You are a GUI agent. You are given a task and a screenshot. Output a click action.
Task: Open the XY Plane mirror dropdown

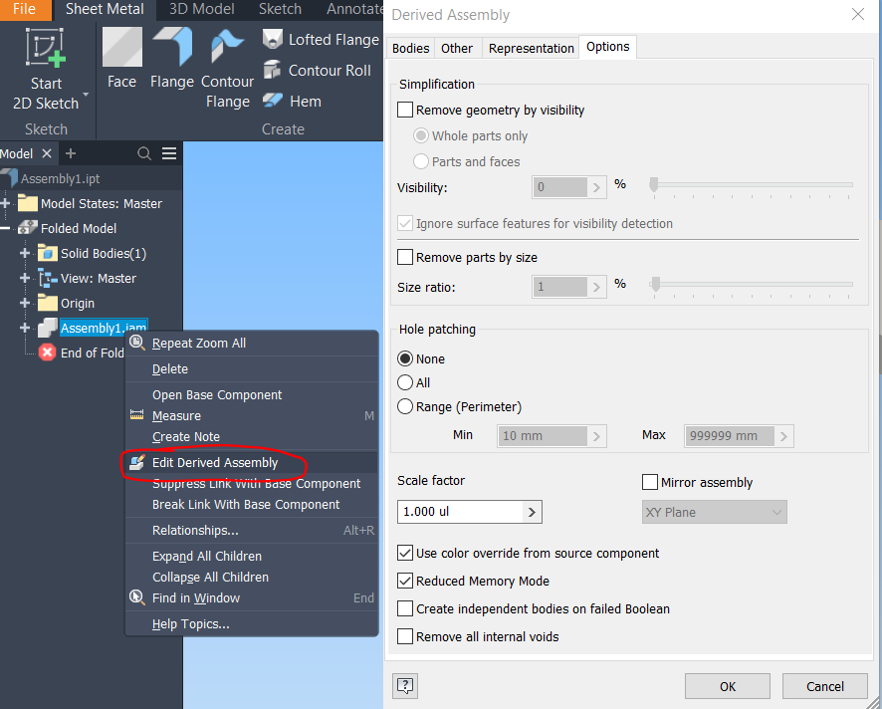[715, 512]
